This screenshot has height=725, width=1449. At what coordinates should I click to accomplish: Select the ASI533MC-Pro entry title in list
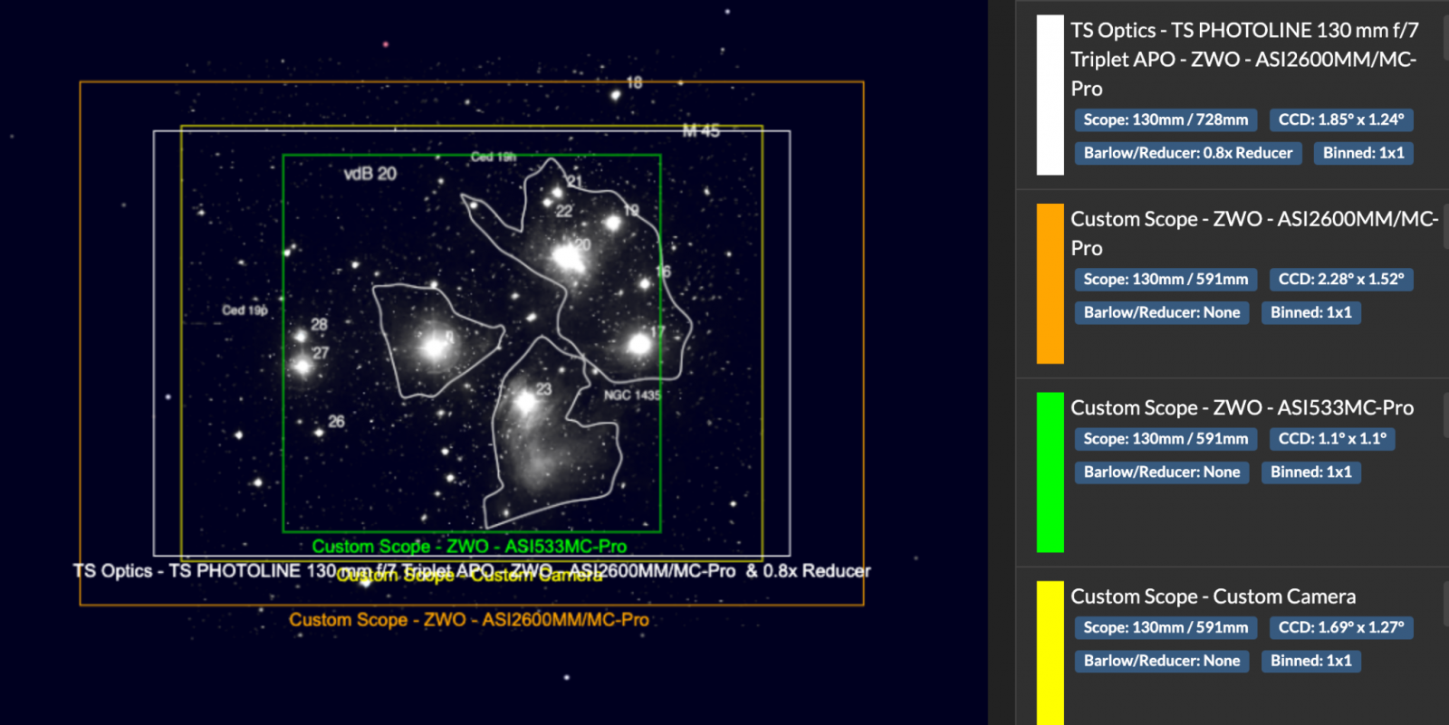click(x=1242, y=408)
